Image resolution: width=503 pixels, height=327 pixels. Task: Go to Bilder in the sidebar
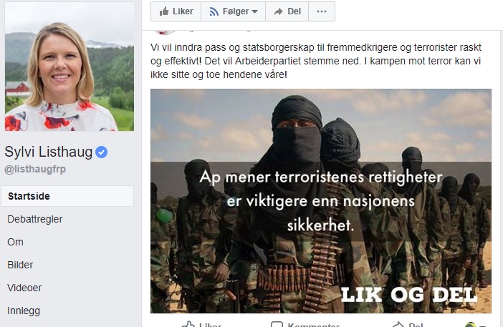tap(20, 265)
